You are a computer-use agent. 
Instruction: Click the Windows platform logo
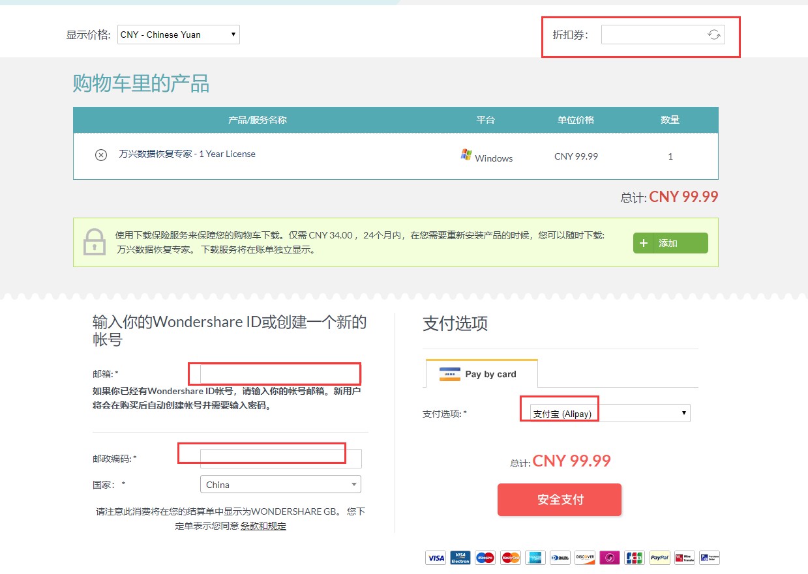[x=466, y=154]
